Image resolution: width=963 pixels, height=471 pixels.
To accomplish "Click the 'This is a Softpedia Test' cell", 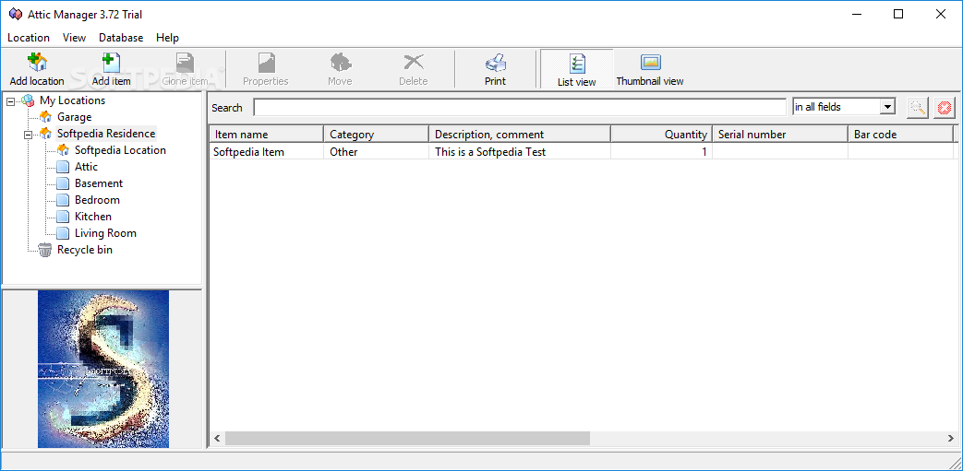I will 520,151.
